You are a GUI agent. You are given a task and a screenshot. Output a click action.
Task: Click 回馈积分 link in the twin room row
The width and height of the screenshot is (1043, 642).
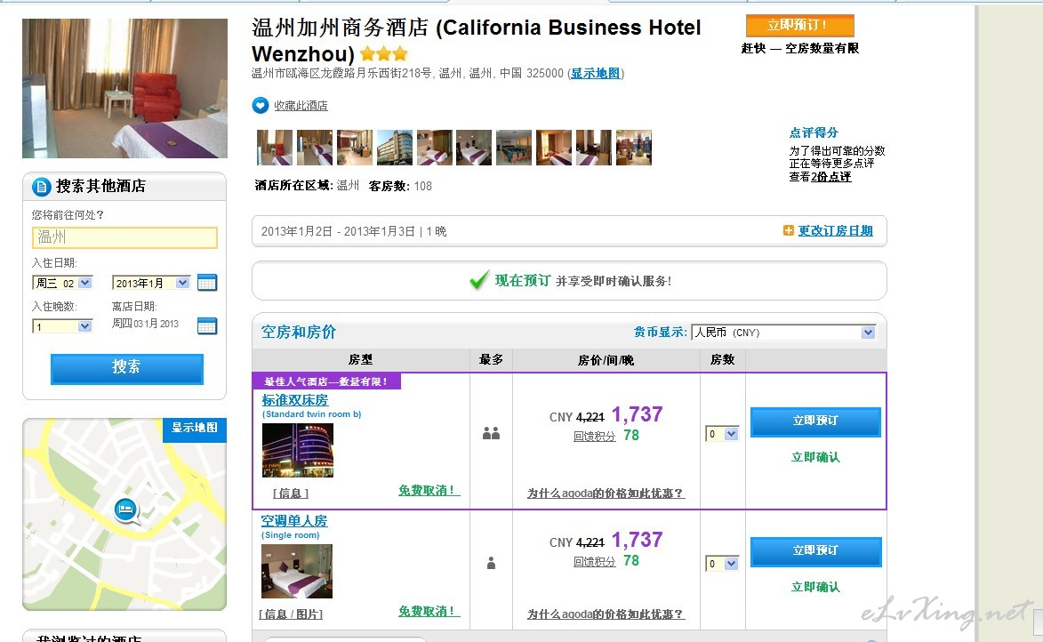tap(595, 437)
